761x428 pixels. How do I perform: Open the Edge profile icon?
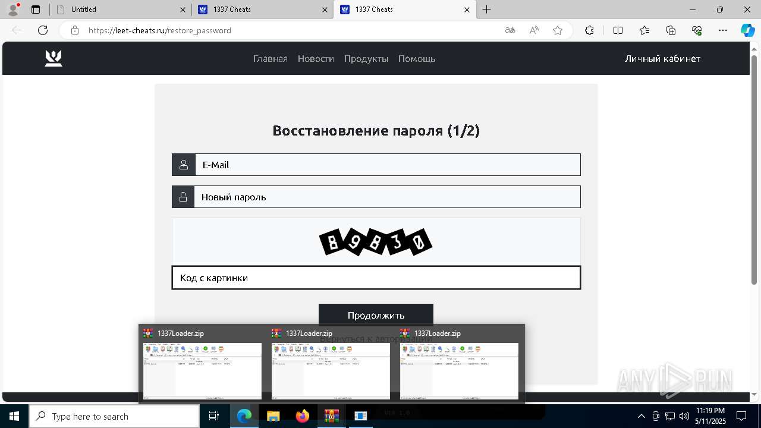coord(13,10)
